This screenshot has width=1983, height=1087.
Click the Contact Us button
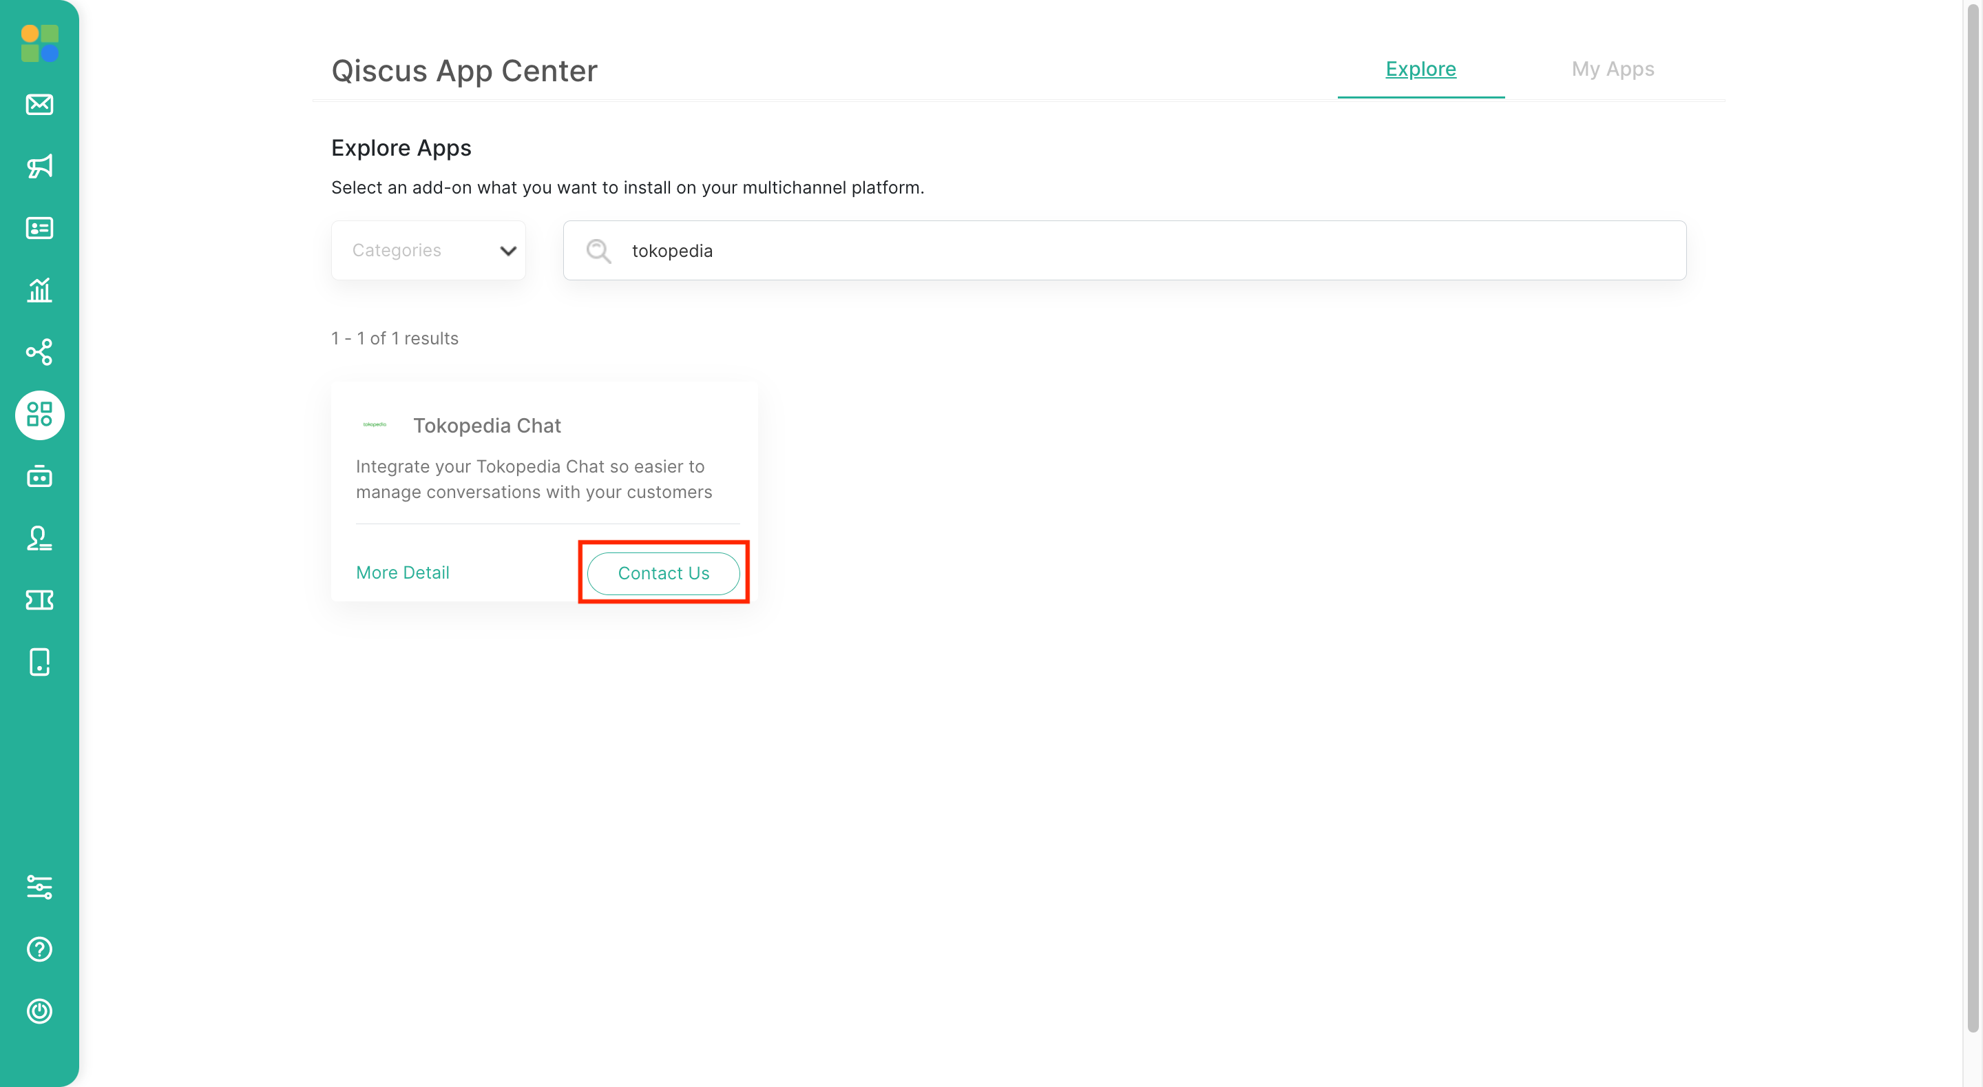click(664, 573)
